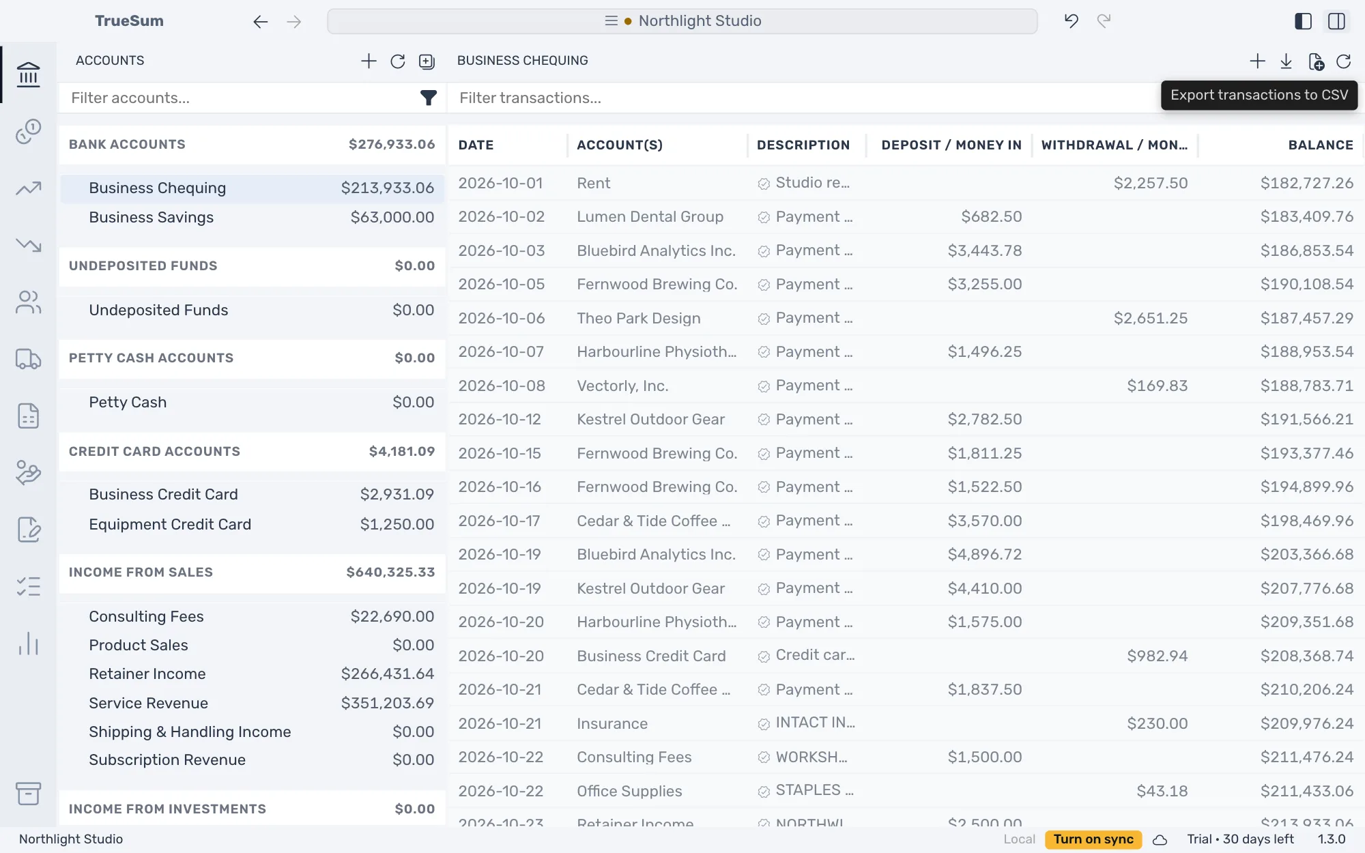The height and width of the screenshot is (853, 1365).
Task: Open the bank Accounts sidebar icon
Action: pyautogui.click(x=28, y=74)
